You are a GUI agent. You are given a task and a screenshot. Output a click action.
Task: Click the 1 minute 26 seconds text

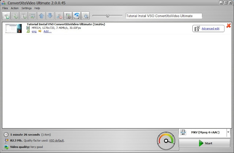coord(25,134)
